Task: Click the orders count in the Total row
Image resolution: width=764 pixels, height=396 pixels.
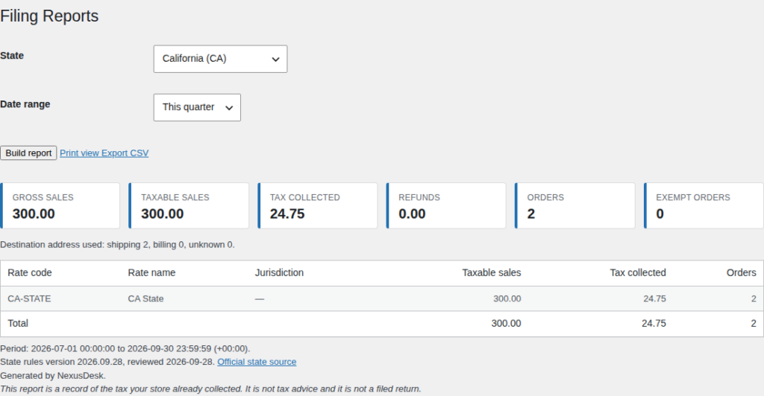Action: tap(754, 324)
